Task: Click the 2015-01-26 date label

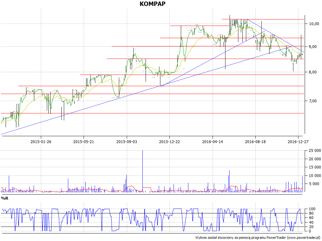Action: (x=41, y=142)
